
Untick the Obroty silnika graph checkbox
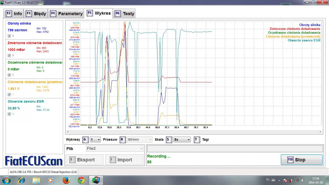coord(10,36)
